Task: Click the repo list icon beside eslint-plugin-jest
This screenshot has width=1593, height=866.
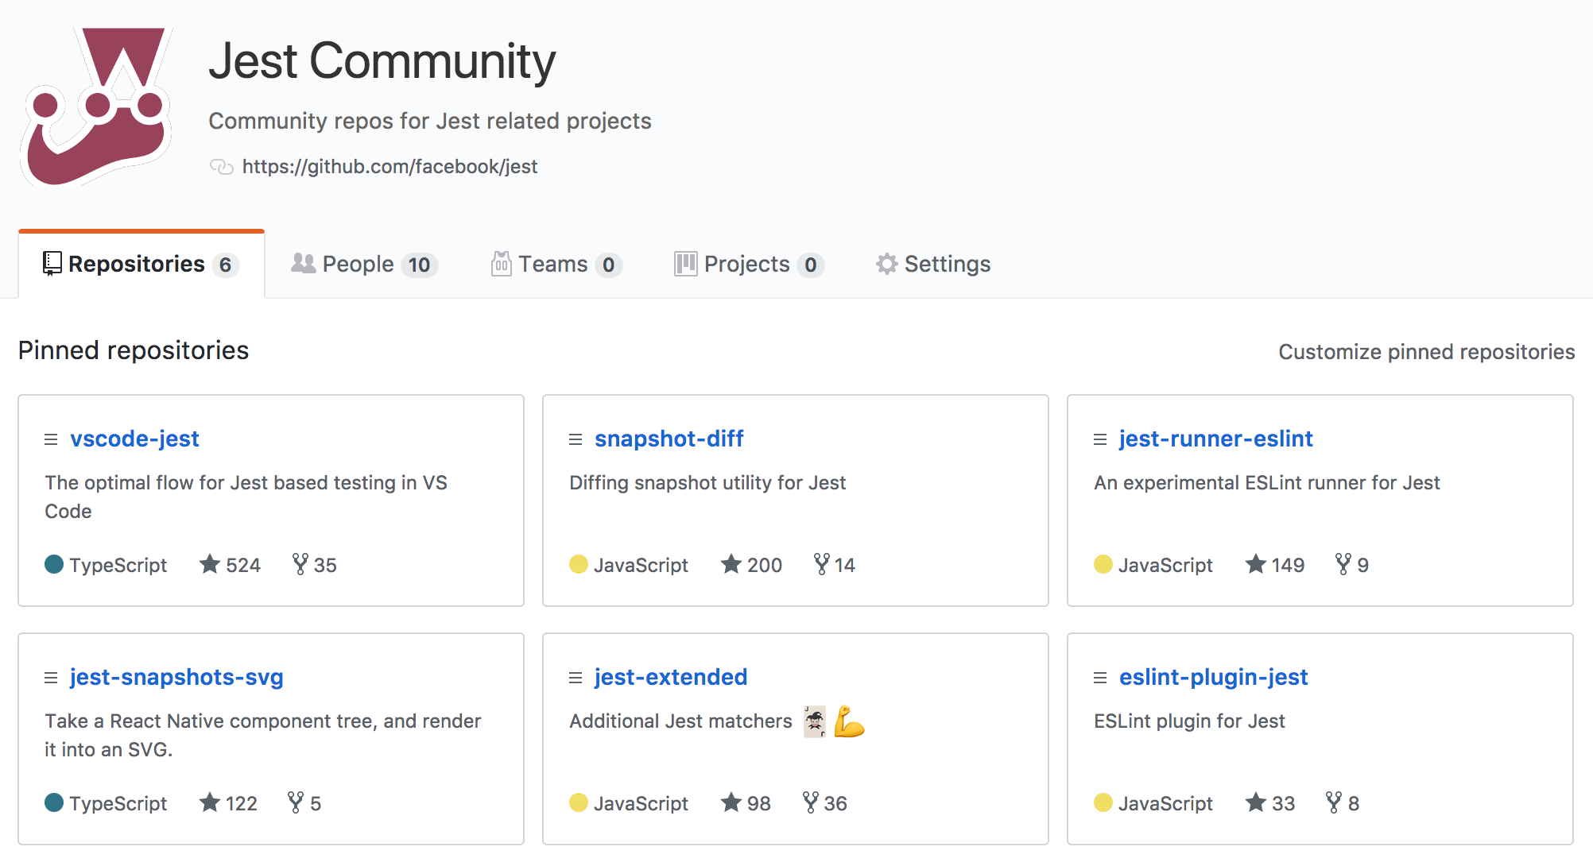Action: (1099, 677)
